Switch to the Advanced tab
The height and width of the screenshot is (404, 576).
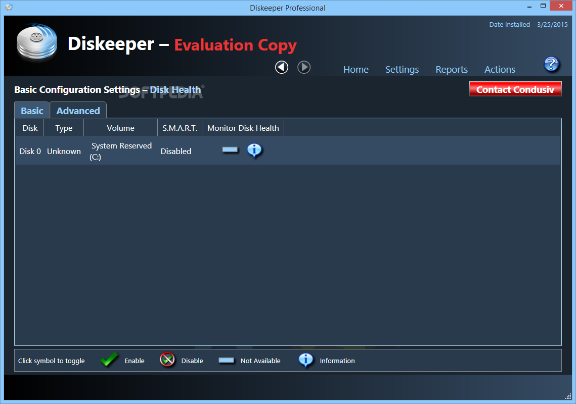click(78, 111)
